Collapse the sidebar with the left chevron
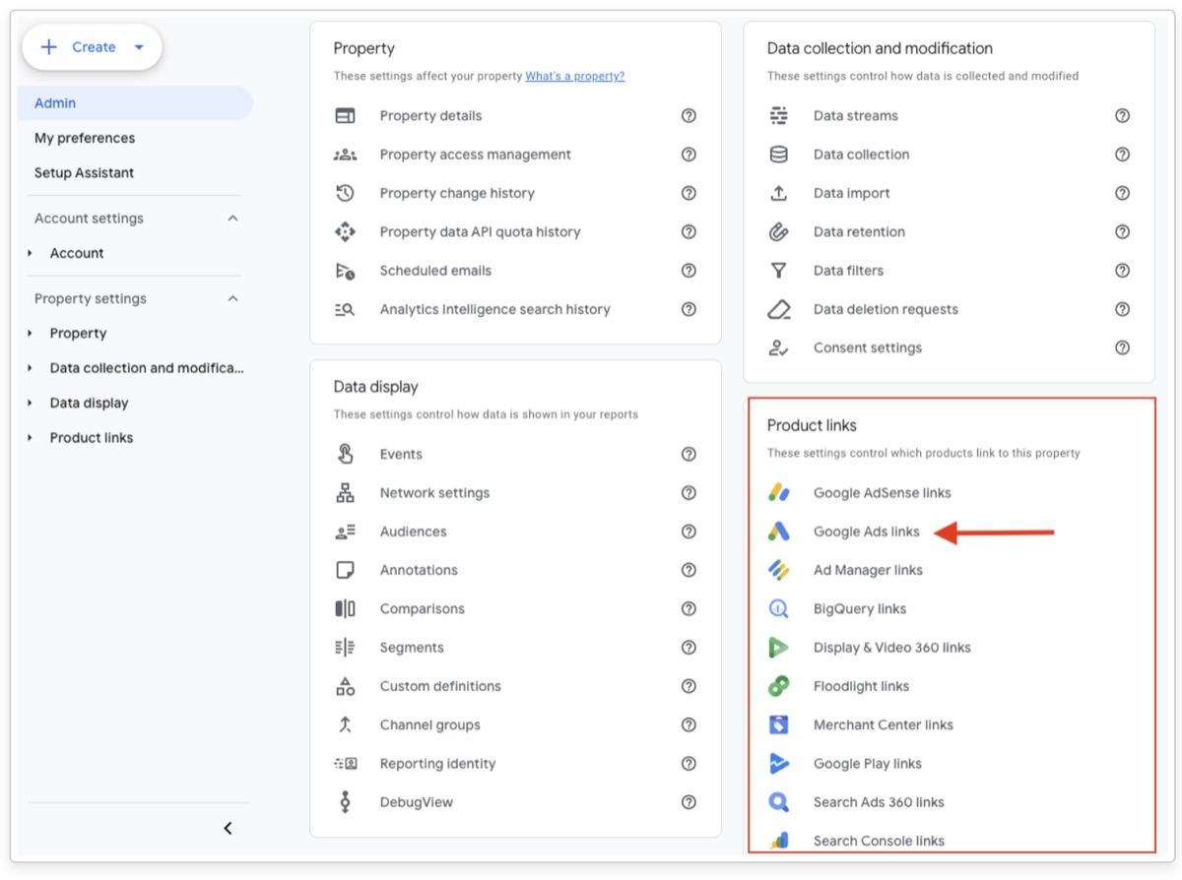The height and width of the screenshot is (880, 1182). pos(228,829)
